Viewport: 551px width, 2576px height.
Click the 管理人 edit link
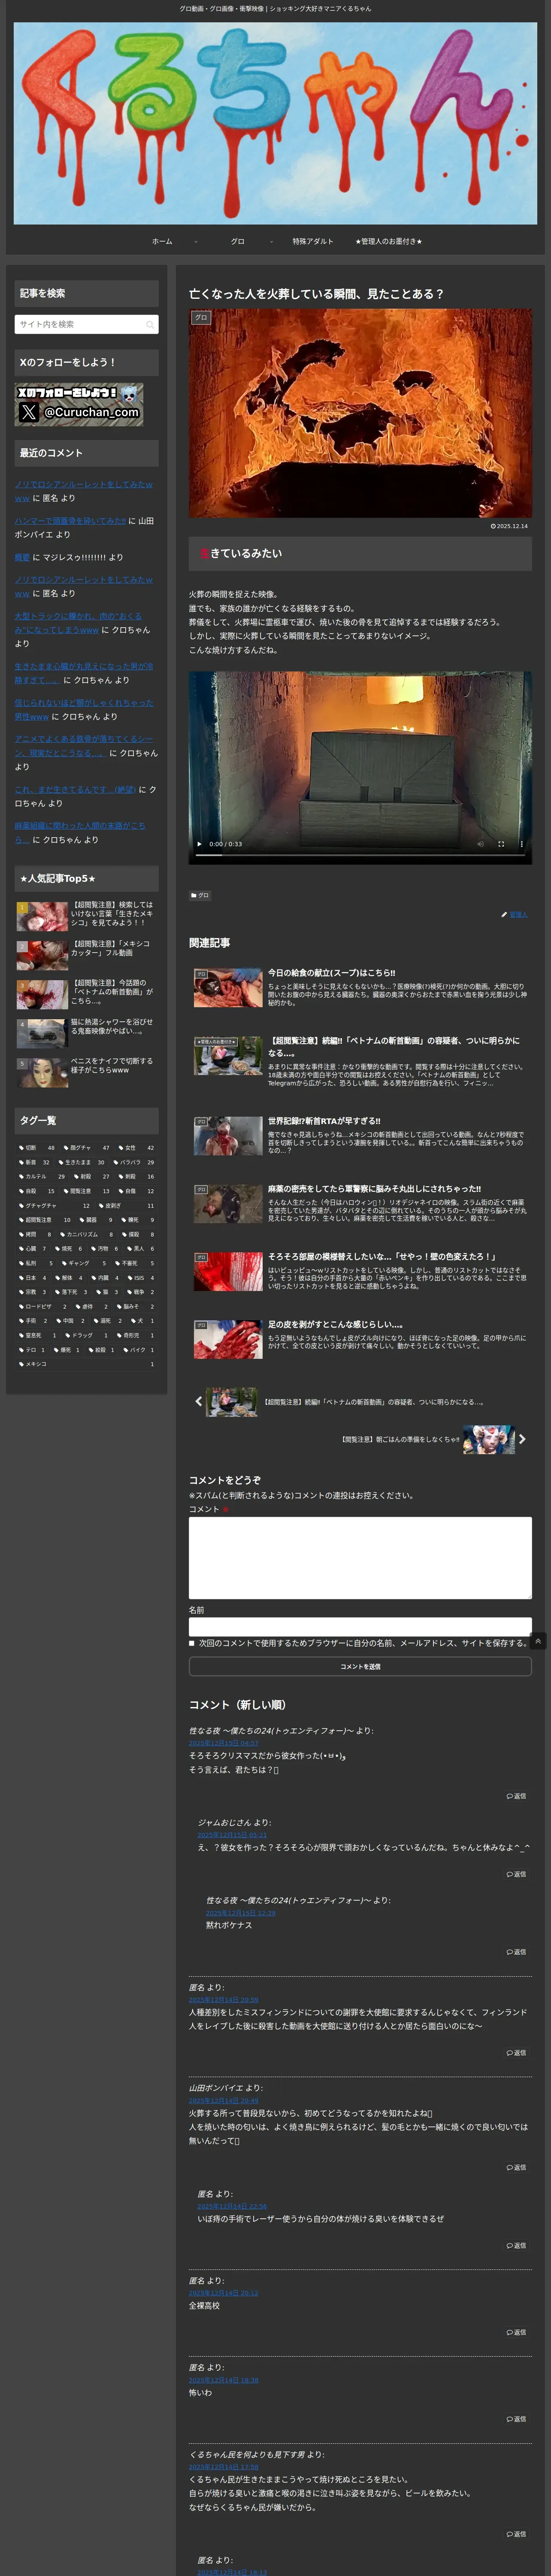(518, 915)
